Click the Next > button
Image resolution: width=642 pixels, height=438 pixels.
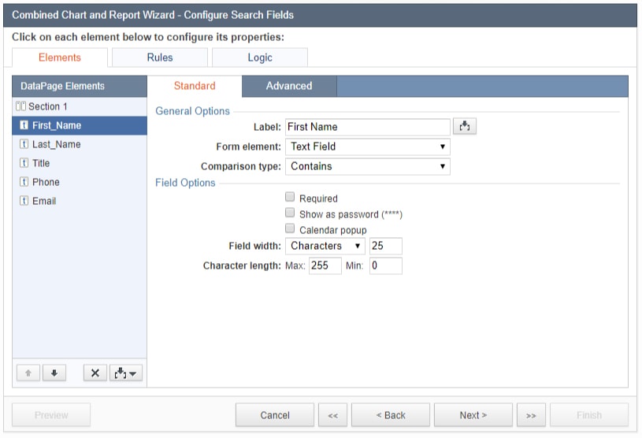click(473, 415)
